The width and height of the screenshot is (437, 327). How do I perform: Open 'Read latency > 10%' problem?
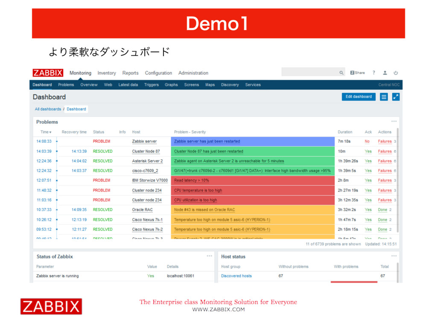[192, 181]
